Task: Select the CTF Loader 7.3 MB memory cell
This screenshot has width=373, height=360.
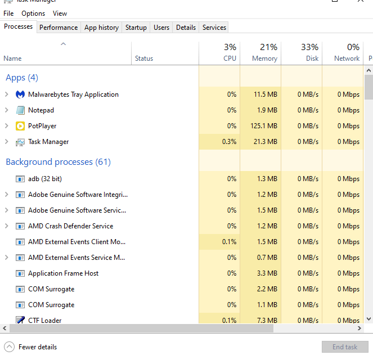Action: 260,318
